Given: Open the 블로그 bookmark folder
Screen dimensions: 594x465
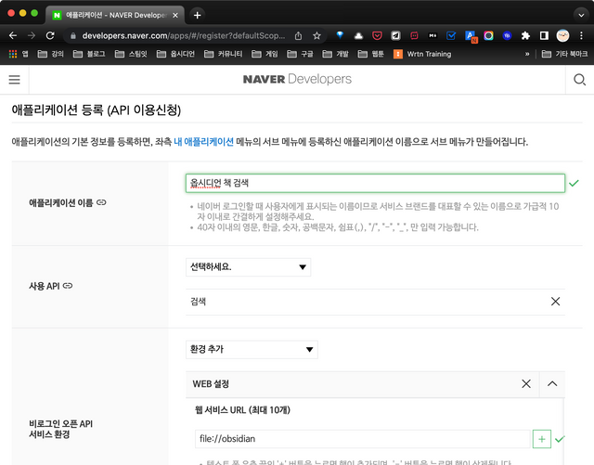Looking at the screenshot, I should (x=89, y=54).
